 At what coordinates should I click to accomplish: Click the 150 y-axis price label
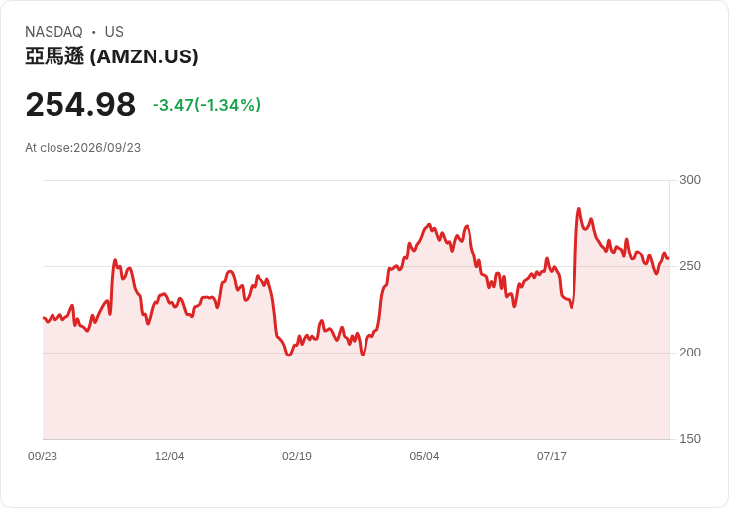(690, 439)
